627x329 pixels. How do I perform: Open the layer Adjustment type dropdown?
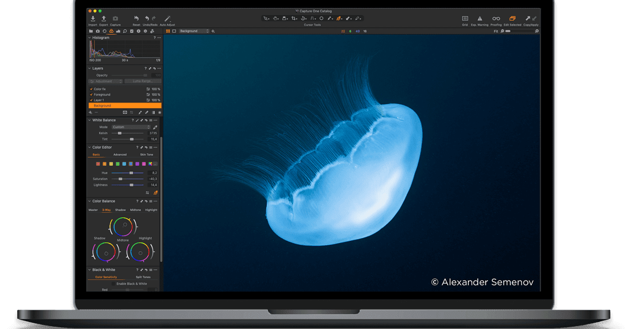pyautogui.click(x=105, y=81)
